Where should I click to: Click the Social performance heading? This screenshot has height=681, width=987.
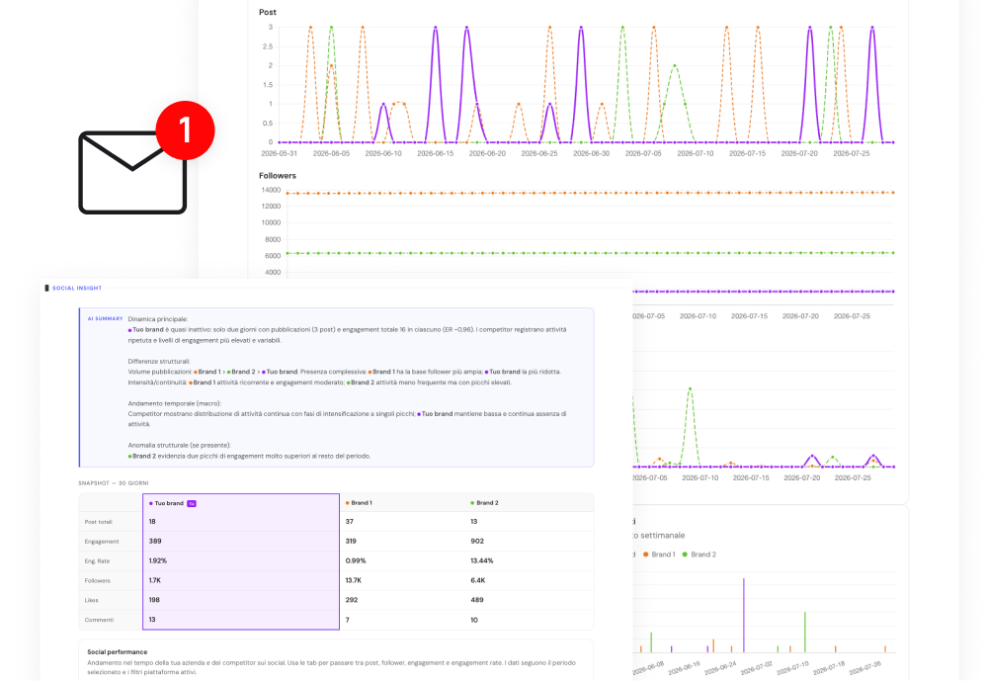(118, 652)
